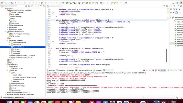The width and height of the screenshot is (183, 103).
Task: Select test1.java file
Action: coord(16,49)
